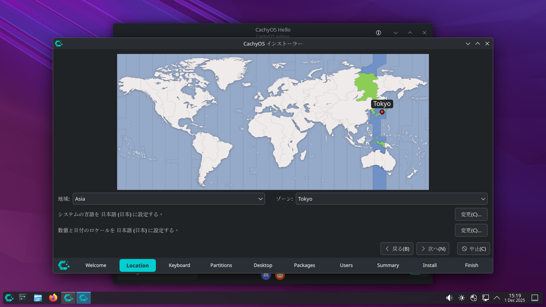This screenshot has height=307, width=546.
Task: Click 変更(C)... for the numbers and dates locale
Action: coord(471,230)
